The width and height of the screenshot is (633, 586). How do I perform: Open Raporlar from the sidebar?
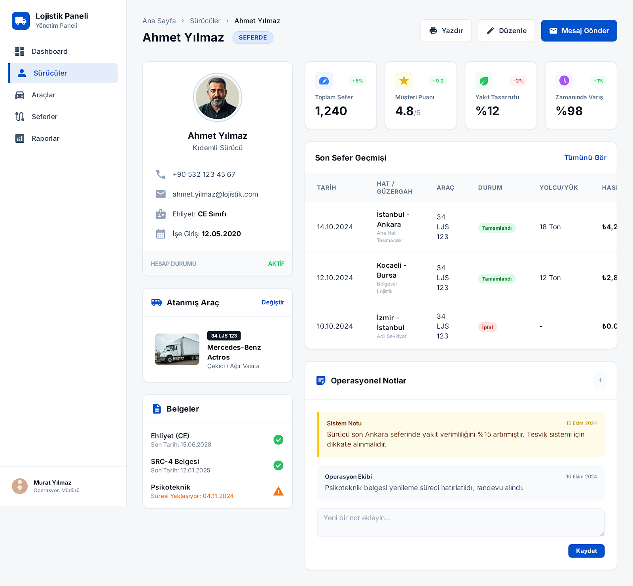pyautogui.click(x=45, y=138)
